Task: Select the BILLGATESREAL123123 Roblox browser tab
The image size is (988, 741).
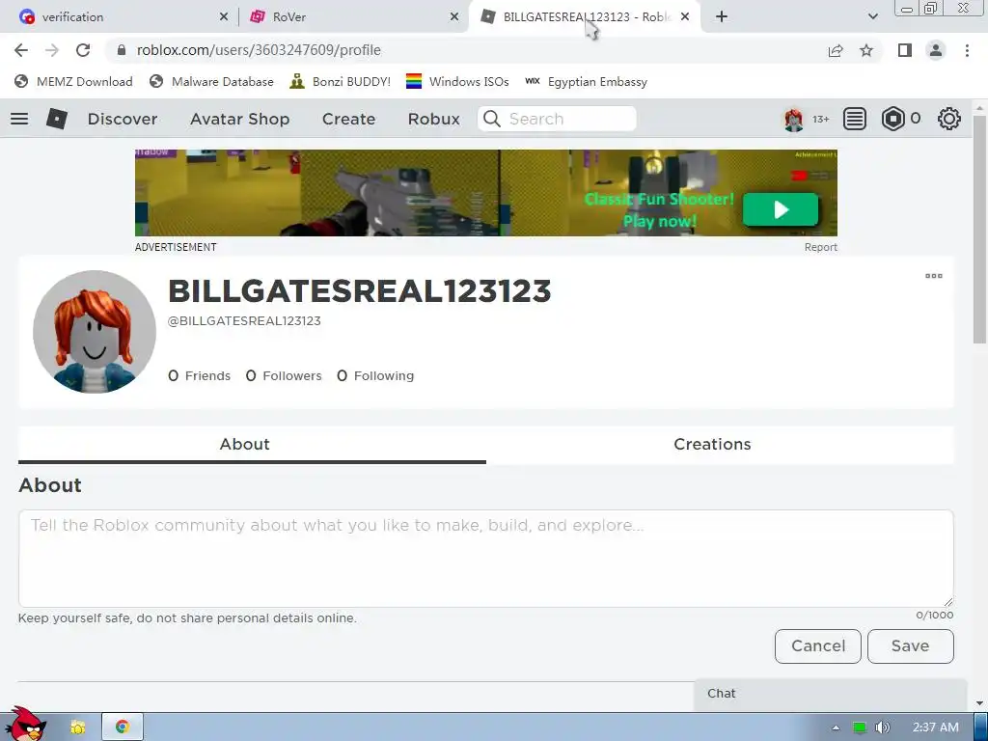Action: point(584,17)
